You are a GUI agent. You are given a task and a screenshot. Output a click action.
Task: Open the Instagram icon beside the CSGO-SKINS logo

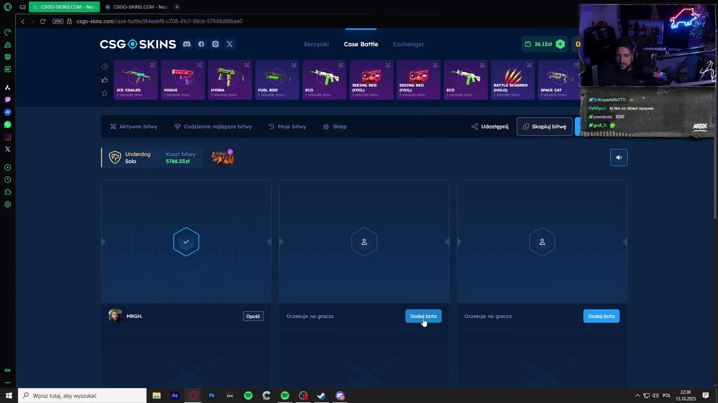click(215, 44)
